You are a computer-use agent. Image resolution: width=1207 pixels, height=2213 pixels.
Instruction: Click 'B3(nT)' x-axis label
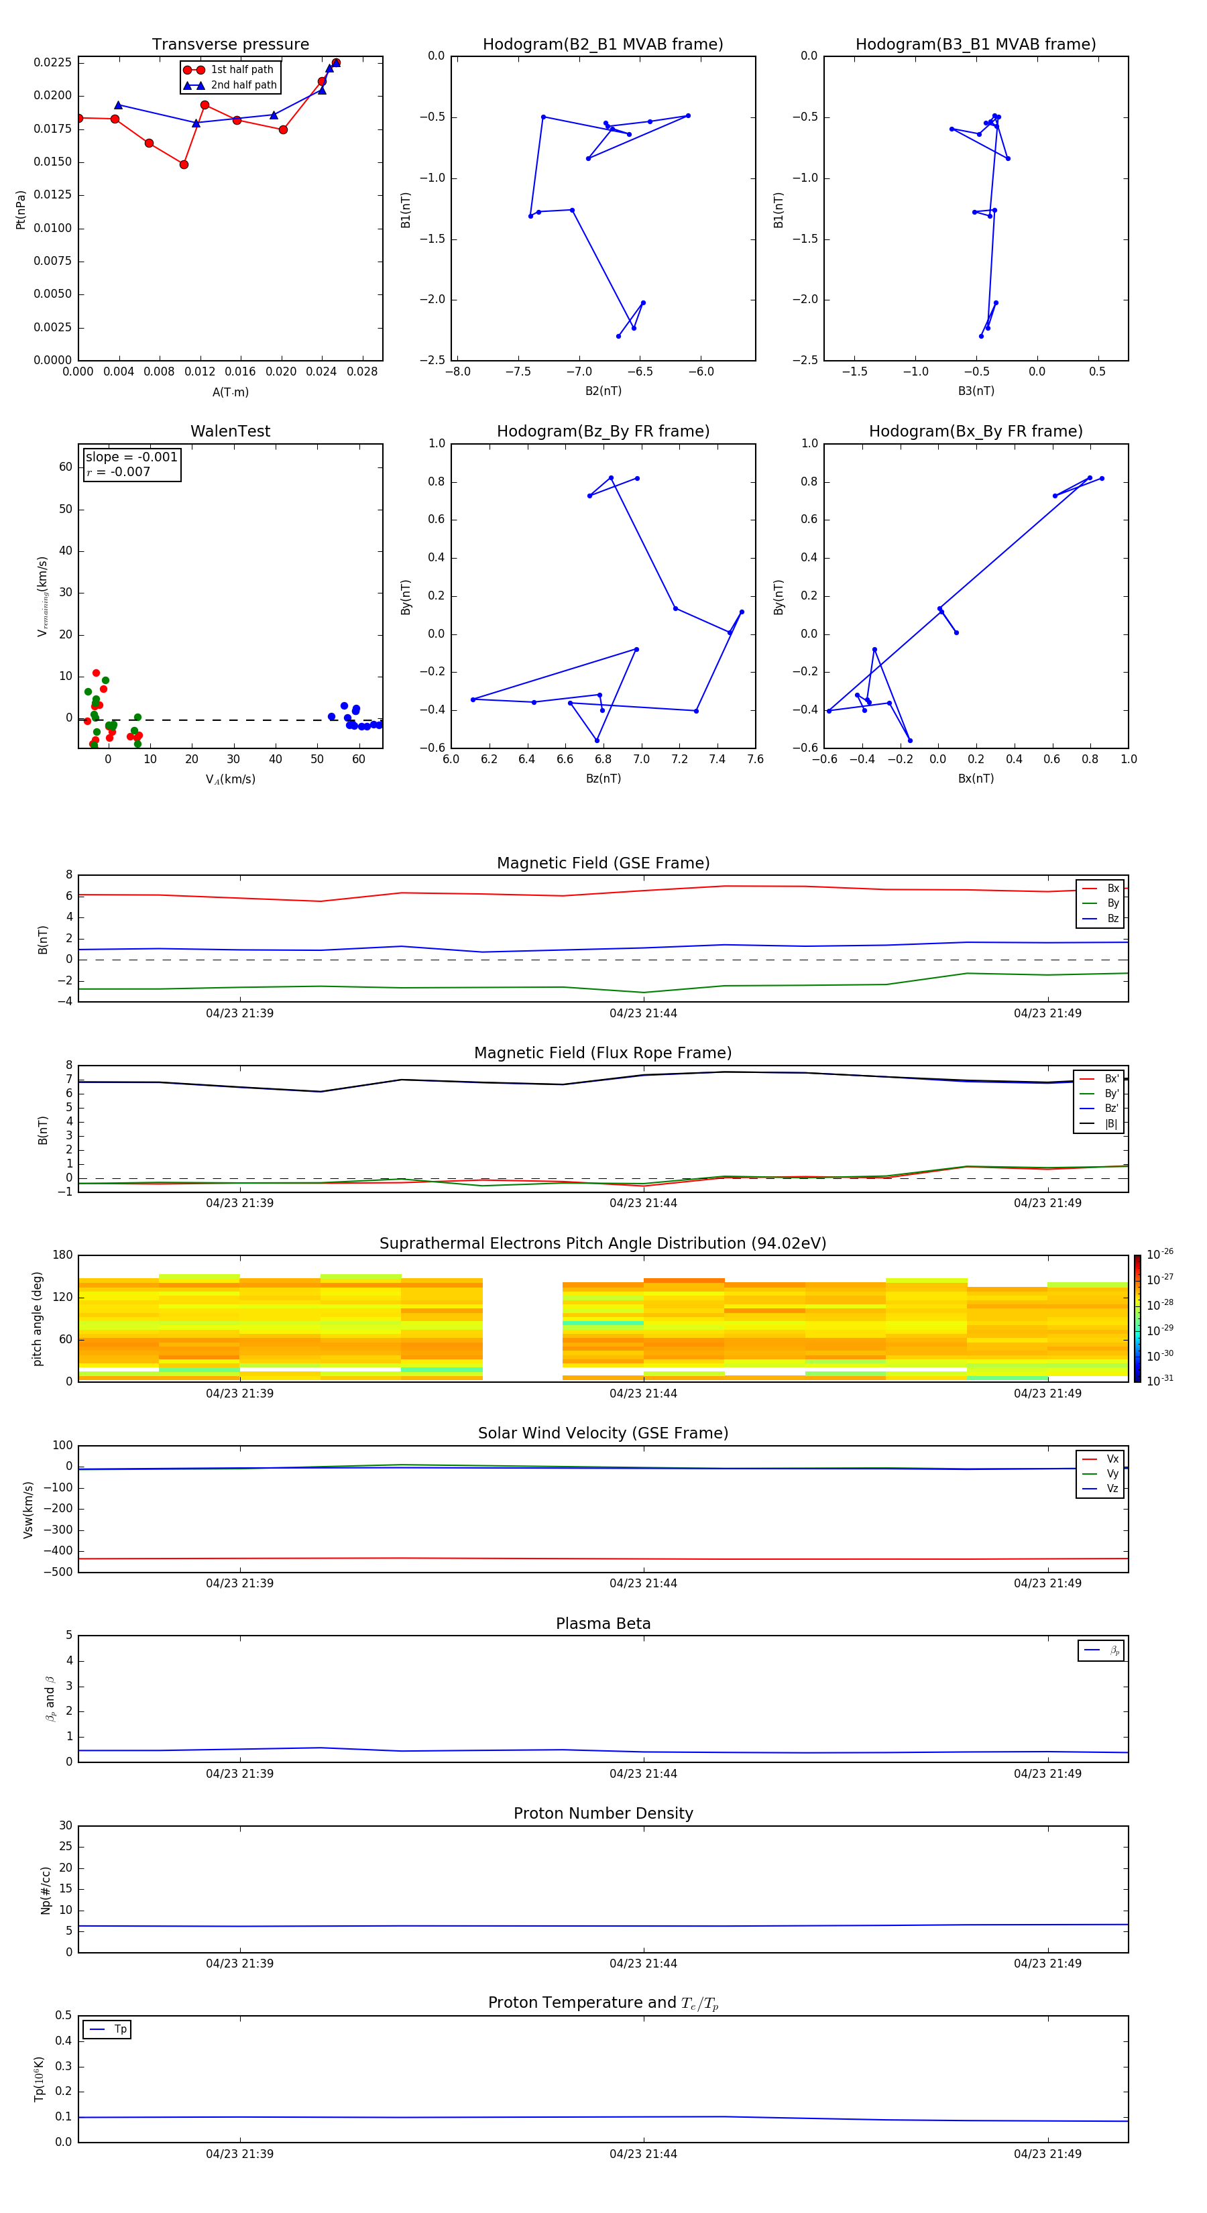point(976,391)
